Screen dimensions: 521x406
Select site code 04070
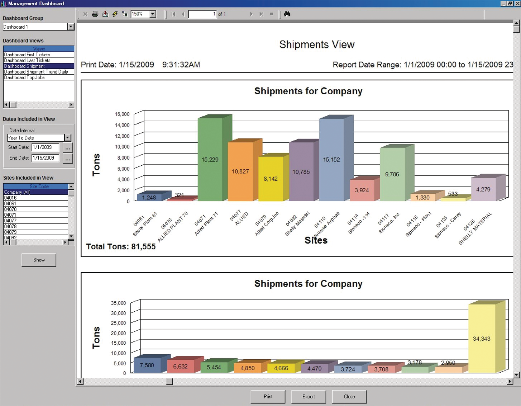click(x=36, y=209)
